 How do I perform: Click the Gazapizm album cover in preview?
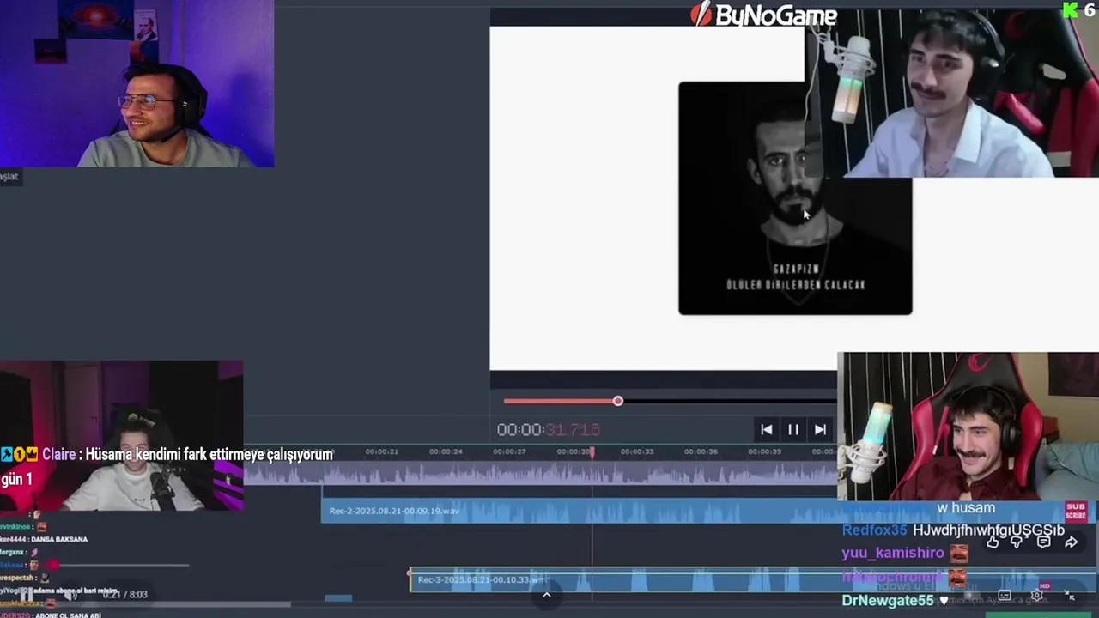point(795,198)
